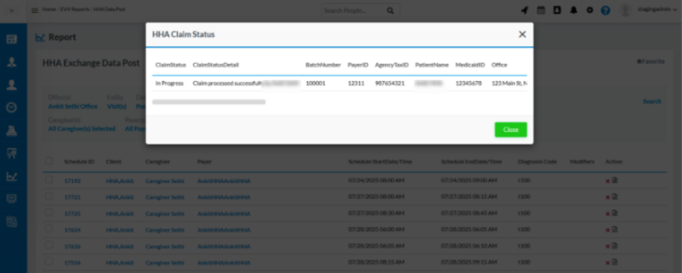Screen dimensions: 682x273
Task: Navigate to Home breadcrumb
Action: [49, 10]
